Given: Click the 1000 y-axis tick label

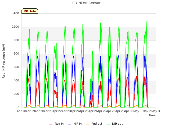Looking at the screenshot, I should point(16,40).
